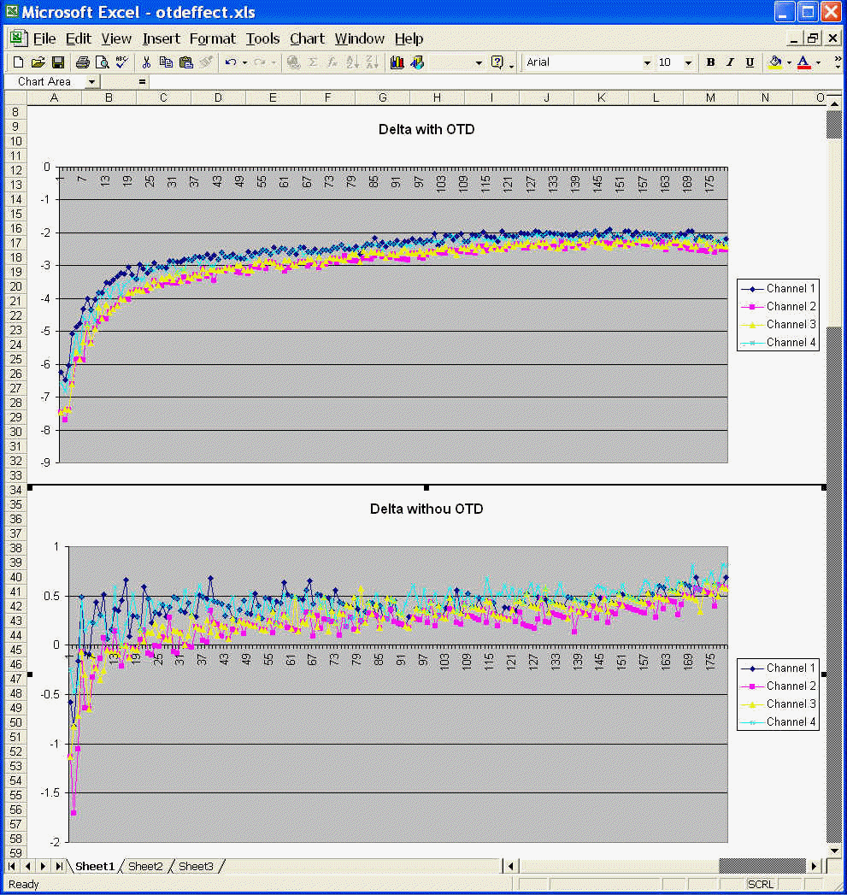Viewport: 847px width, 895px height.
Task: Open the Chart menu
Action: (x=307, y=38)
